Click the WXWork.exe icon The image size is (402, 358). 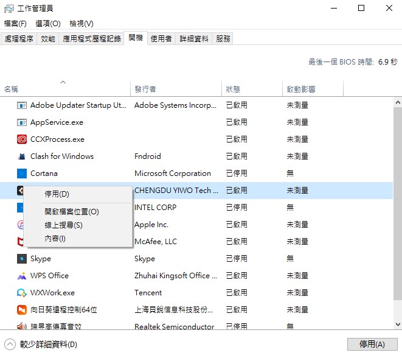point(22,293)
